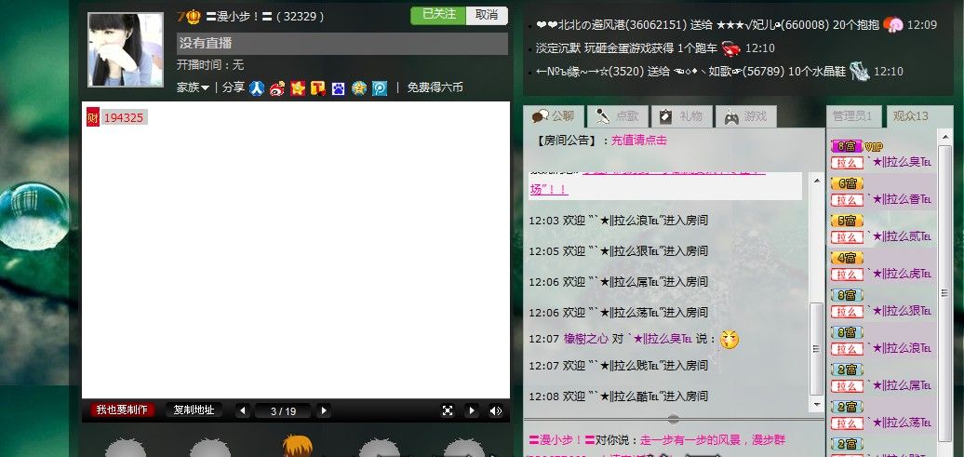Click 免费得六币 link
The width and height of the screenshot is (964, 457).
(435, 87)
